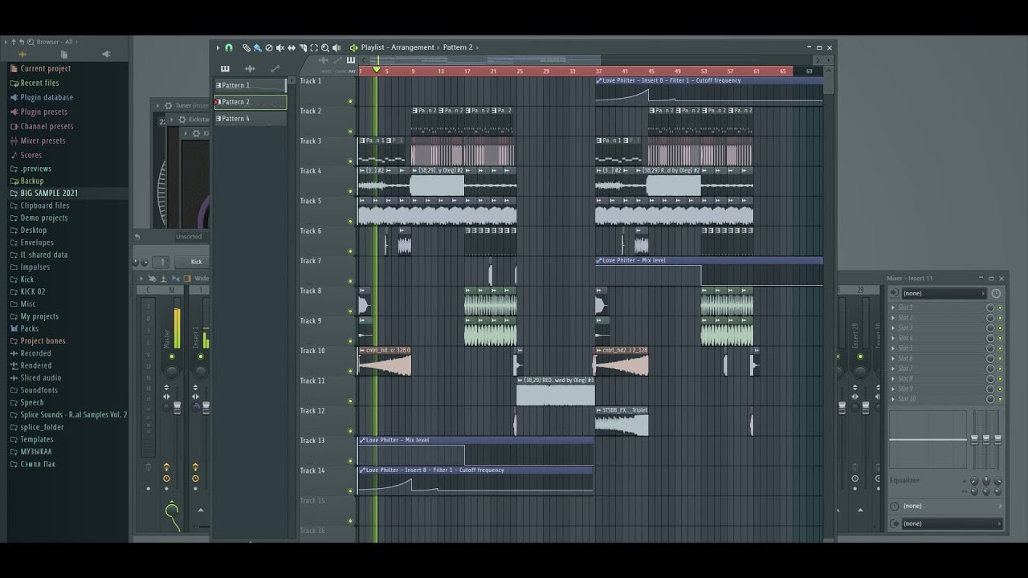Click the mixer output routing icon at bottom

point(895,523)
